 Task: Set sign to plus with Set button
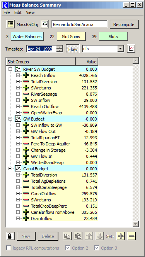click(x=121, y=236)
